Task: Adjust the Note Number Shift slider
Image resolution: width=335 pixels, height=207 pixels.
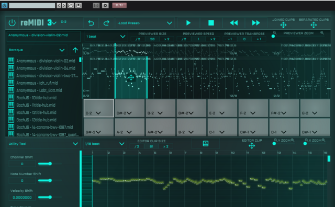Action: tap(50, 180)
